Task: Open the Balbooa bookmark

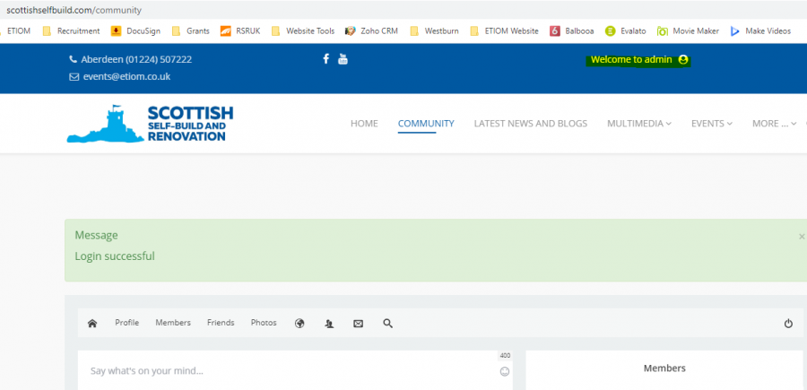Action: pos(572,30)
